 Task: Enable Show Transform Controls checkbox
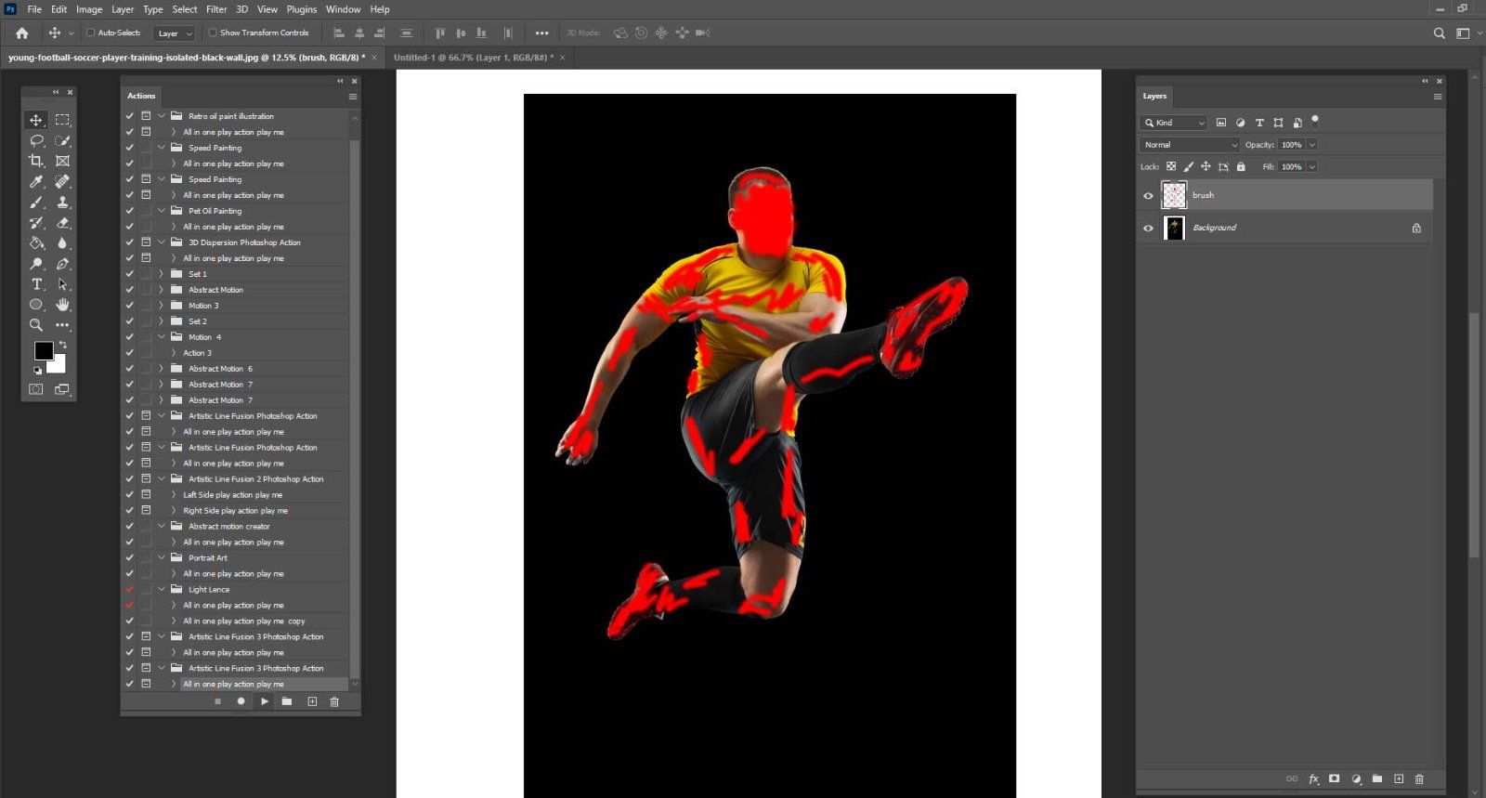(x=213, y=33)
